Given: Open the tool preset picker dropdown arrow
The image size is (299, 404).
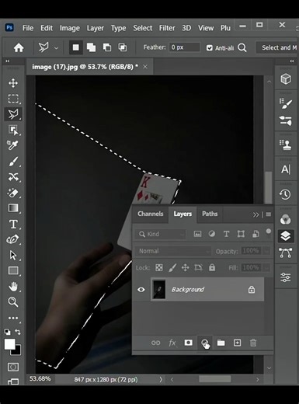Looking at the screenshot, I should 56,48.
